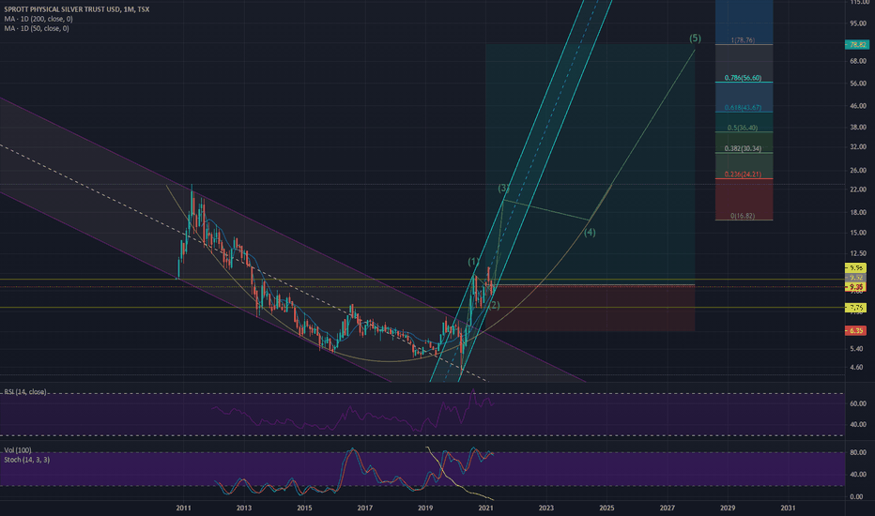Click Fibonacci level 0.236(24.21)
875x516 pixels.
(743, 175)
